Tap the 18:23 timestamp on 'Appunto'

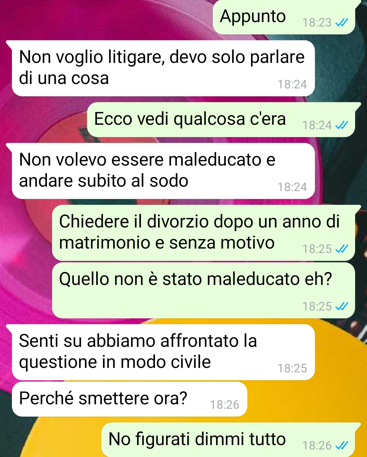click(x=317, y=22)
